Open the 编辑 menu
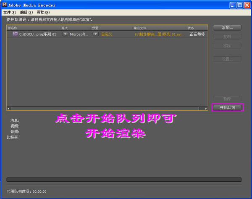The width and height of the screenshot is (252, 199). [26, 12]
